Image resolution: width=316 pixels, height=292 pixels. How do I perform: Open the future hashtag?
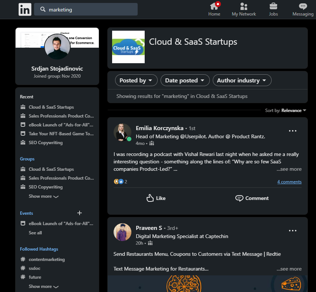click(35, 277)
